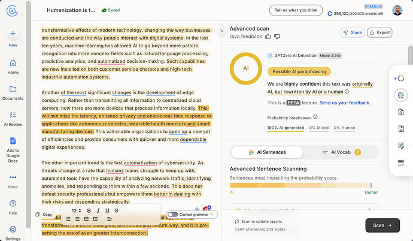The image size is (413, 241).
Task: Select advanced scan icon in floating toolbar
Action: coord(400,95)
